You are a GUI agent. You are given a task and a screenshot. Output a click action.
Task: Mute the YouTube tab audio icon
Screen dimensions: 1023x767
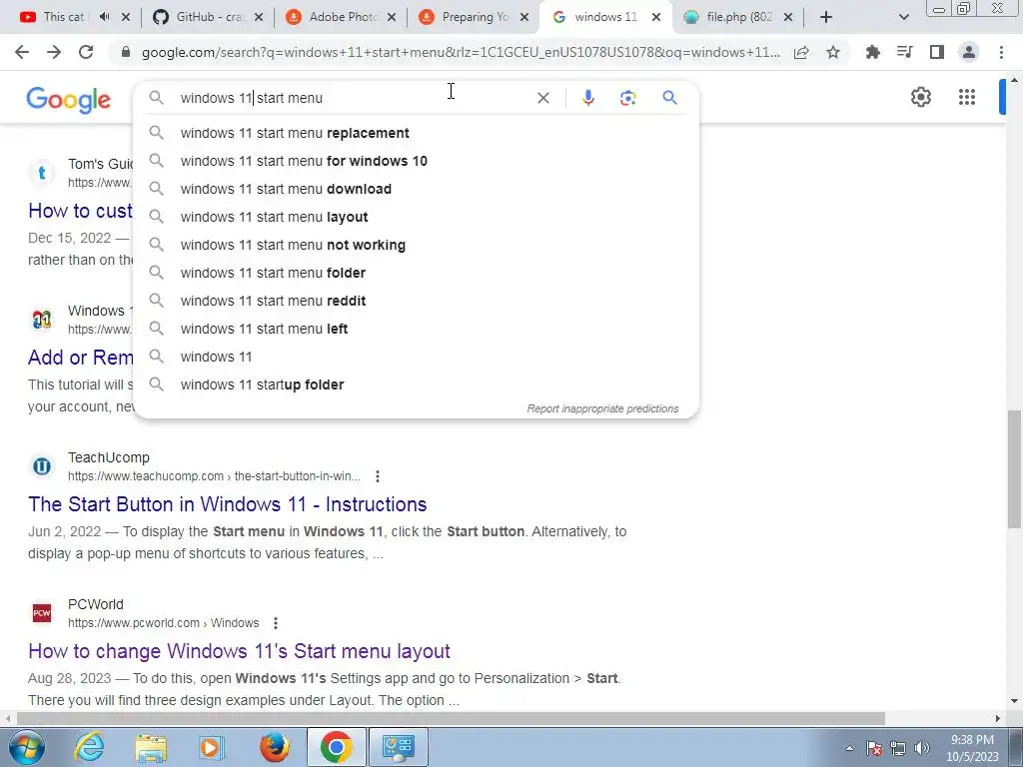pos(104,17)
